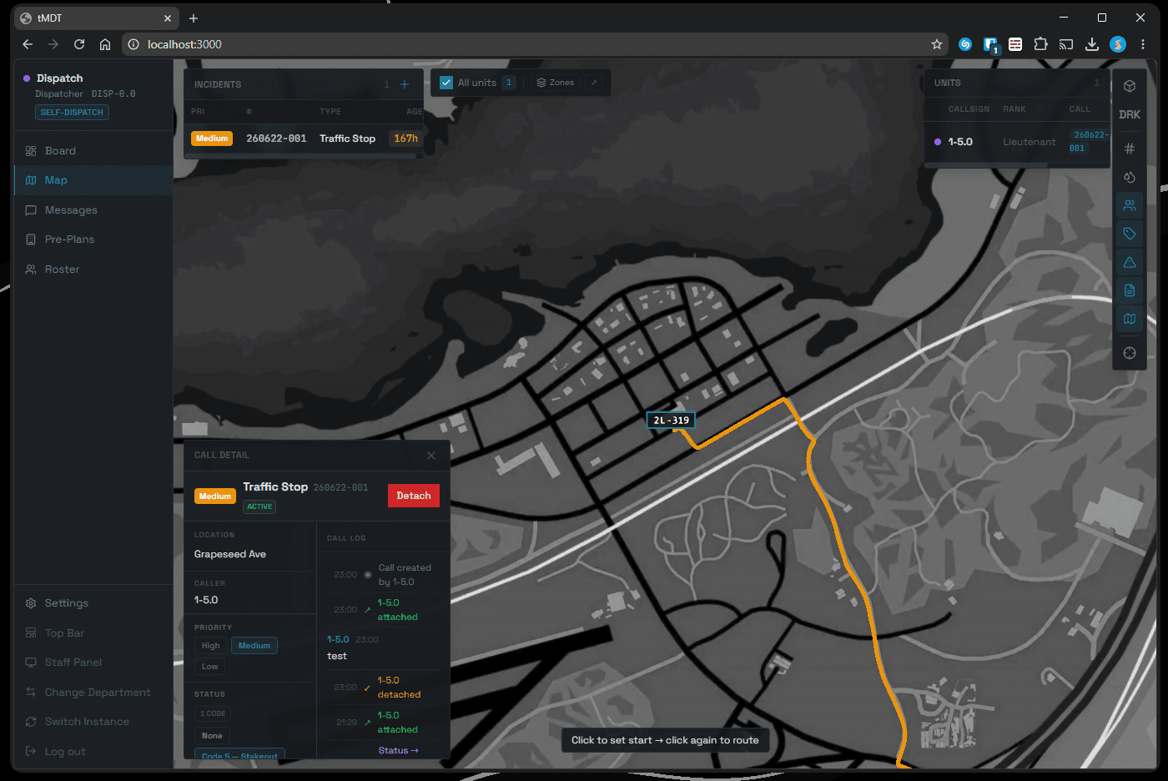This screenshot has height=781, width=1168.
Task: Toggle the folded map icon in map toolbar
Action: click(x=1130, y=319)
